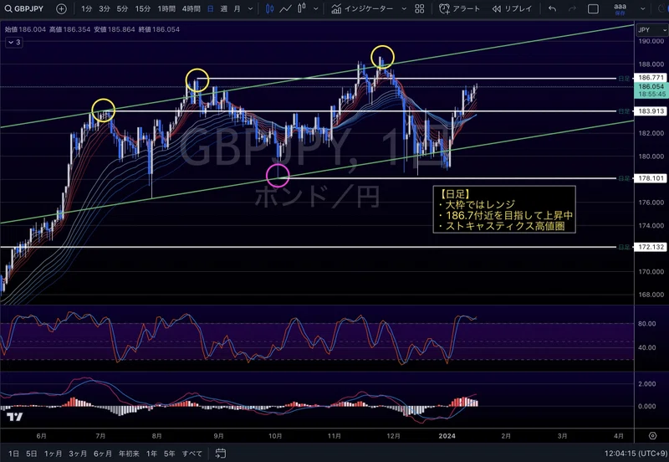Collapse the indicator legend showing 3
Screen dimensions: 669x462
pyautogui.click(x=13, y=42)
